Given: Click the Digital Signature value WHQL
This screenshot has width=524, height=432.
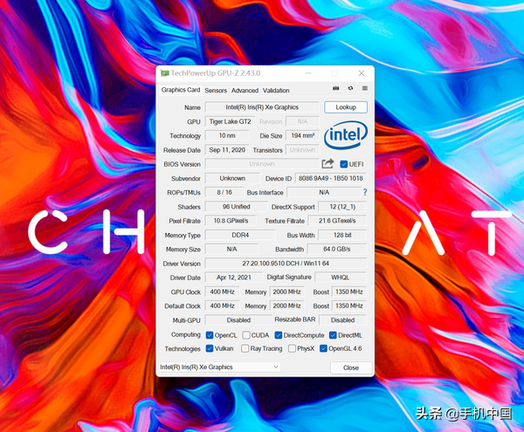Looking at the screenshot, I should click(341, 278).
